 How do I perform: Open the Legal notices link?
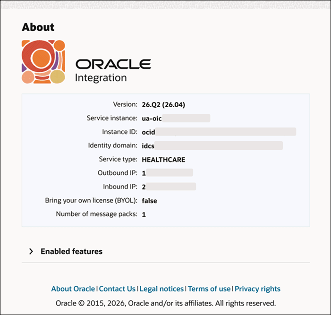161,289
